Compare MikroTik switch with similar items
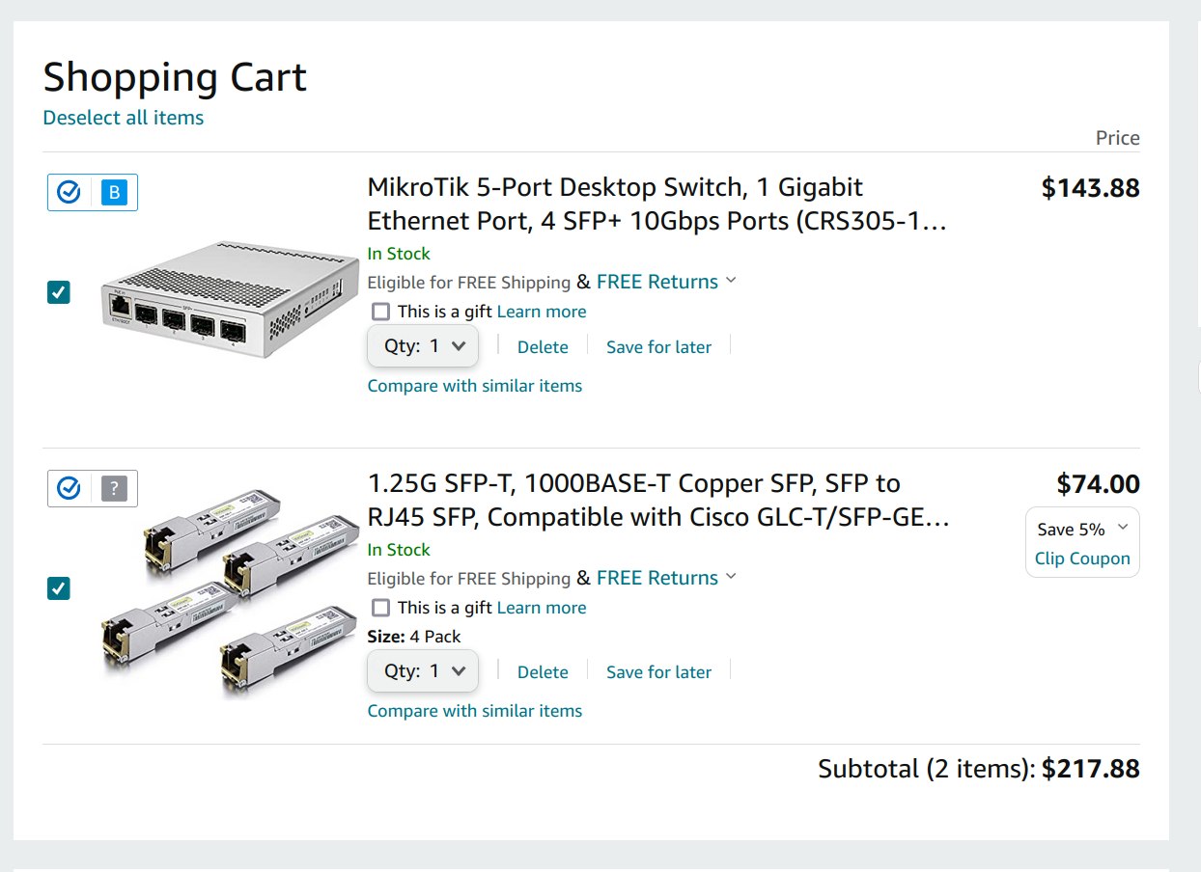This screenshot has height=872, width=1201. [475, 386]
